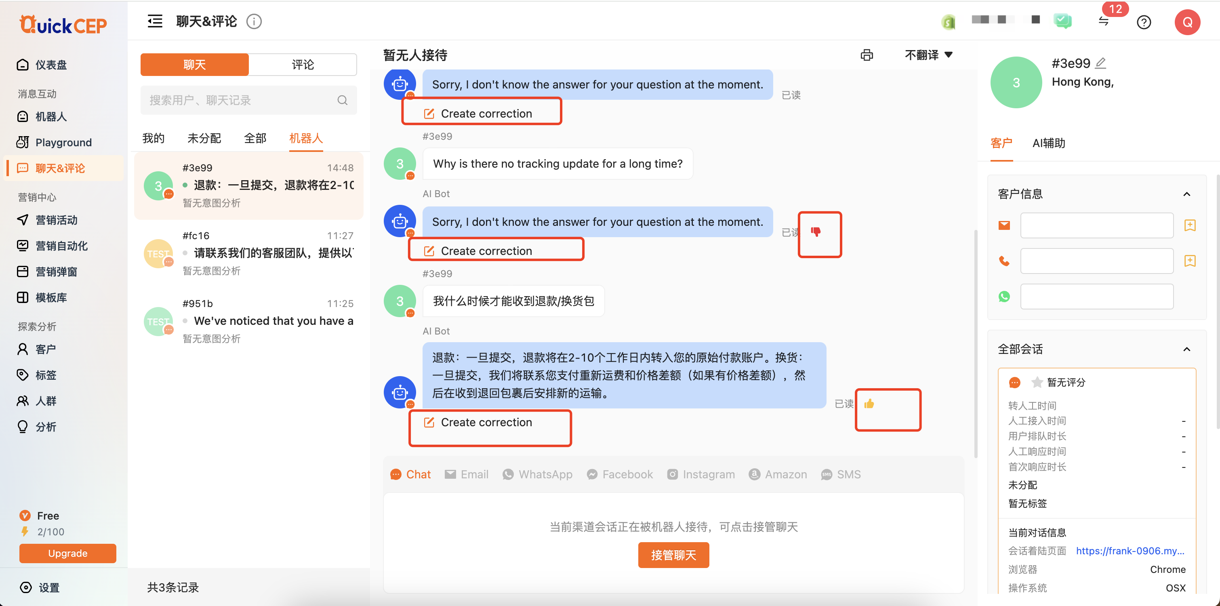Click the search magnifier in chat list

[342, 100]
